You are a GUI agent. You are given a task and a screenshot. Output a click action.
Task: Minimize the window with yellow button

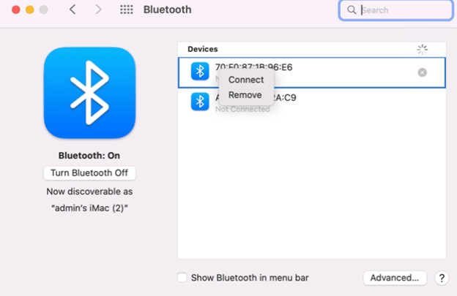[30, 10]
